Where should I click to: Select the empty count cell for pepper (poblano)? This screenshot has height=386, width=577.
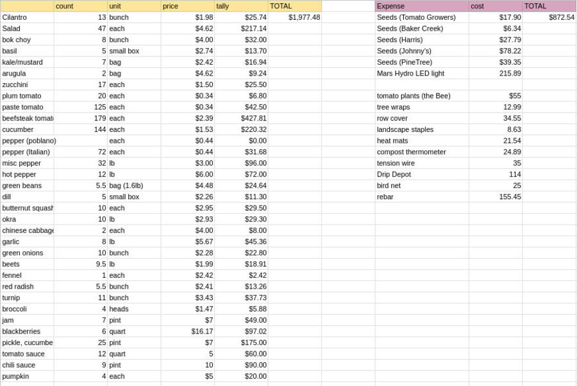tap(80, 140)
